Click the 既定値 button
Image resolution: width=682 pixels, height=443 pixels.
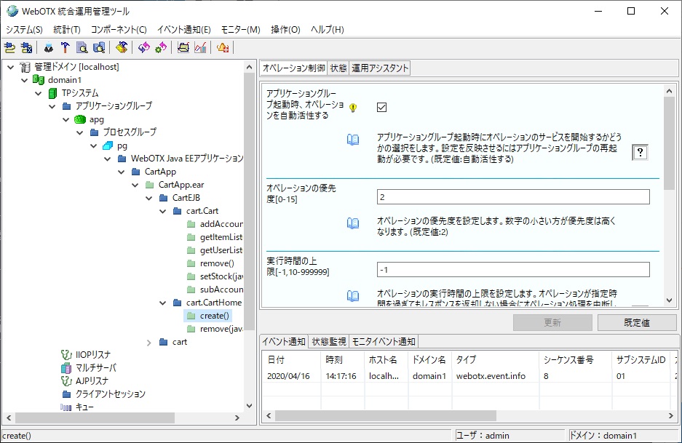click(637, 322)
